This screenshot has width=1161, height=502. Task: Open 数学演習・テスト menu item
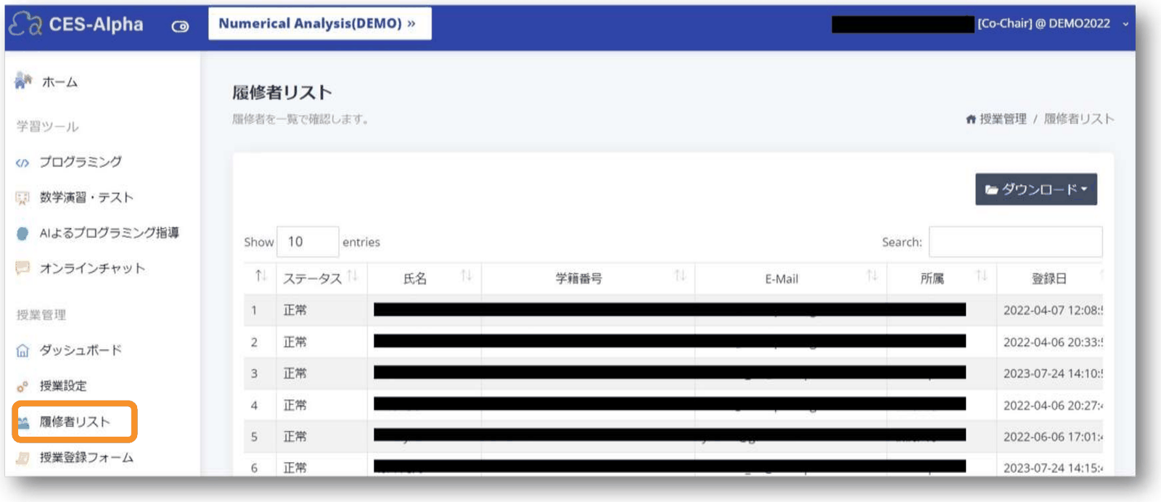click(x=86, y=197)
